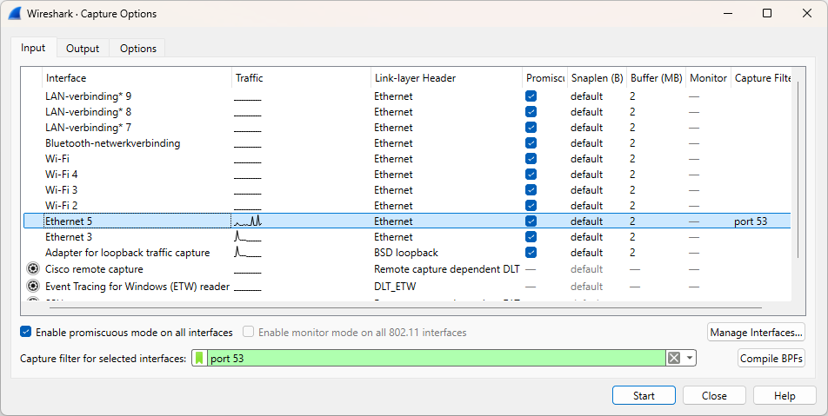This screenshot has width=828, height=416.
Task: Click the Buffer (MB) column header
Action: click(x=657, y=78)
